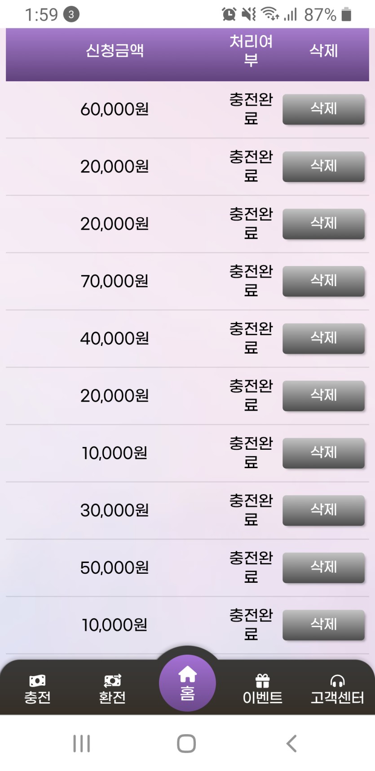Delete the 30,000원 charge record
The image size is (375, 771).
[x=323, y=510]
